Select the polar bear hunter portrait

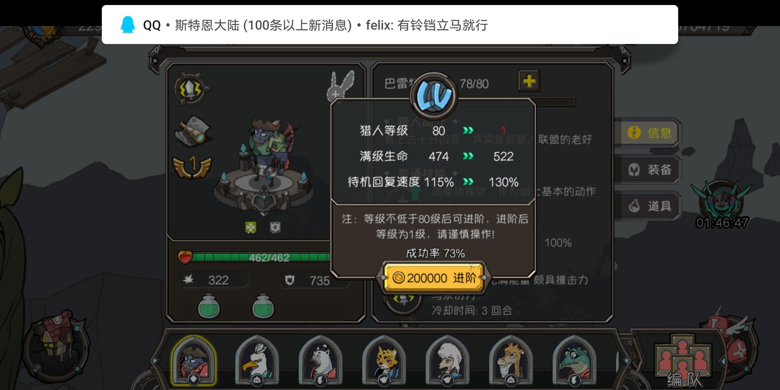coord(320,360)
